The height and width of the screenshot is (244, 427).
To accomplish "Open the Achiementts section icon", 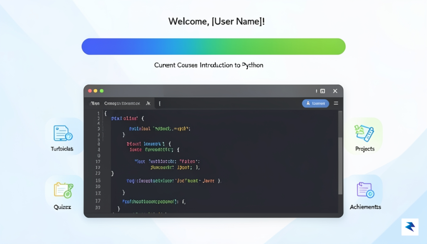I will point(365,190).
